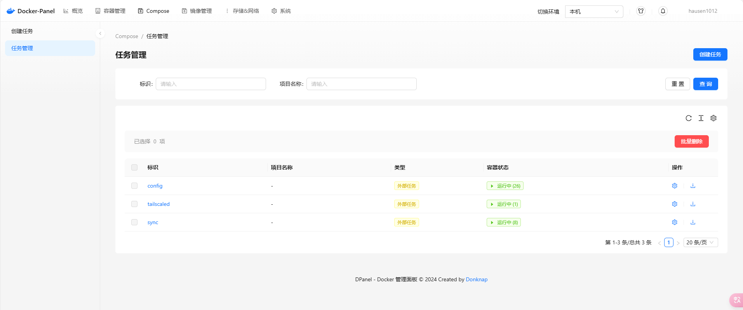This screenshot has height=310, width=743.
Task: Click Compose in the breadcrumb
Action: point(127,36)
